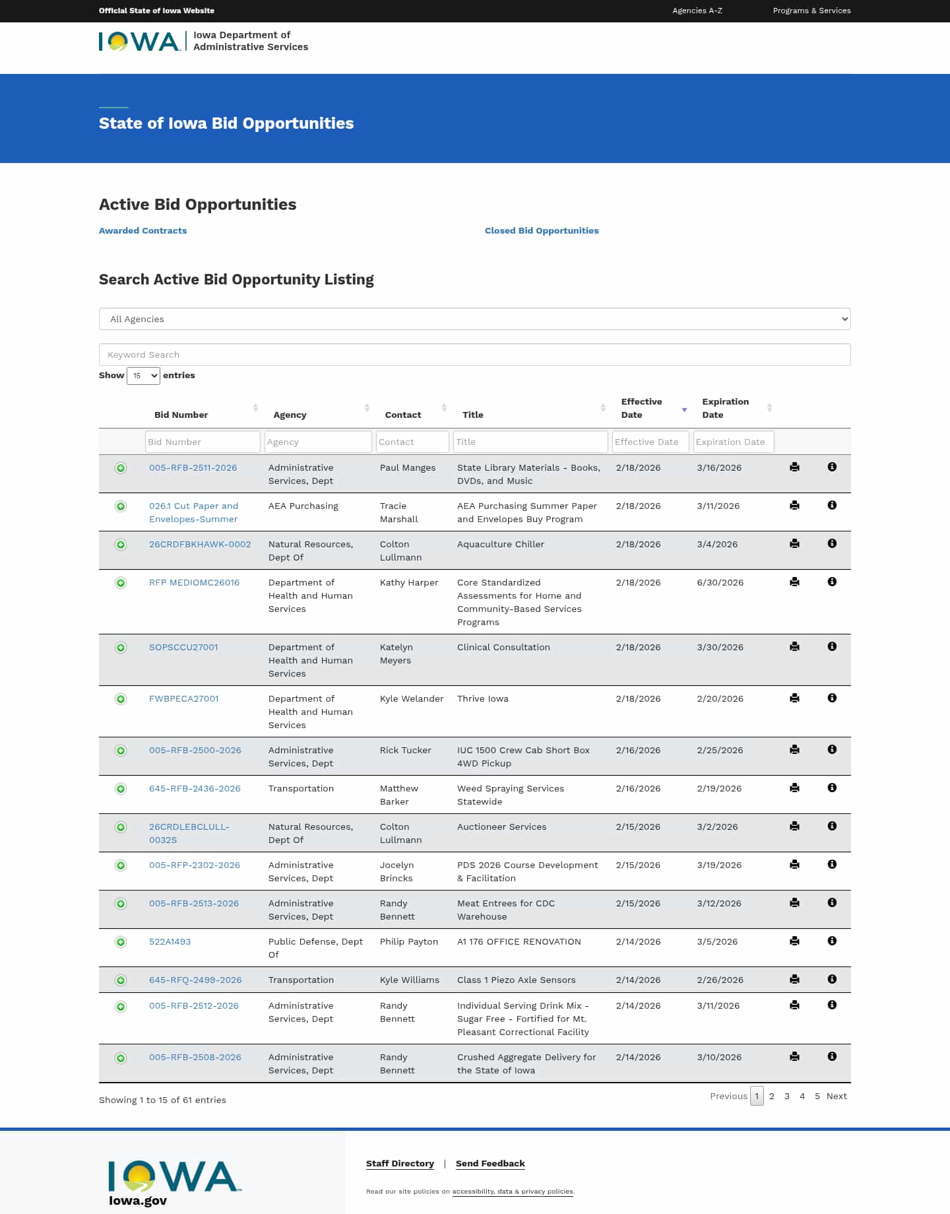Click info icon for State Library Materials bid
This screenshot has height=1214, width=950.
(x=832, y=467)
